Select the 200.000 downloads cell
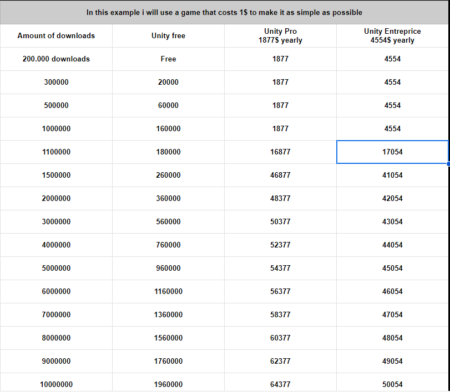Screen dimensions: 450x392 [56, 59]
